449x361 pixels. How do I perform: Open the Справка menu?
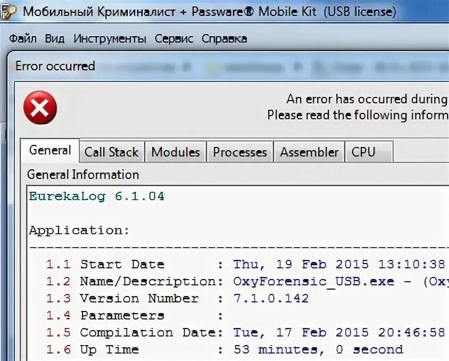(224, 38)
